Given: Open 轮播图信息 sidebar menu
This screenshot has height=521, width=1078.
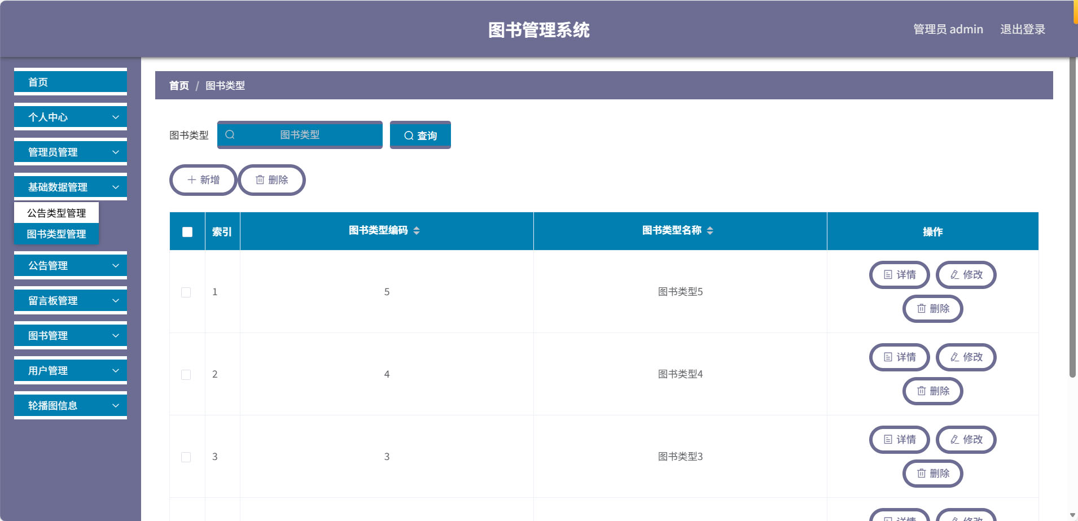Looking at the screenshot, I should 71,406.
